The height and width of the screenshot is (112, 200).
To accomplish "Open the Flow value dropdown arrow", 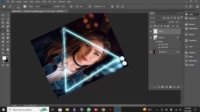I will [86, 7].
